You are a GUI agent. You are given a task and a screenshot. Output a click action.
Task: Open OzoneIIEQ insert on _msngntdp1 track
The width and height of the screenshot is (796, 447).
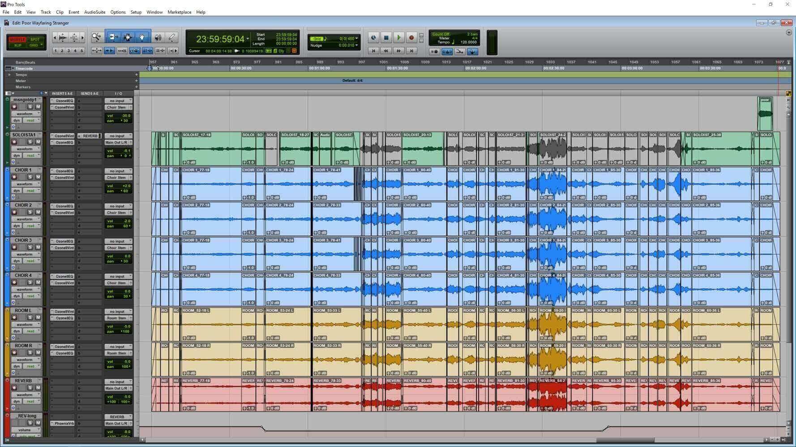pos(62,101)
